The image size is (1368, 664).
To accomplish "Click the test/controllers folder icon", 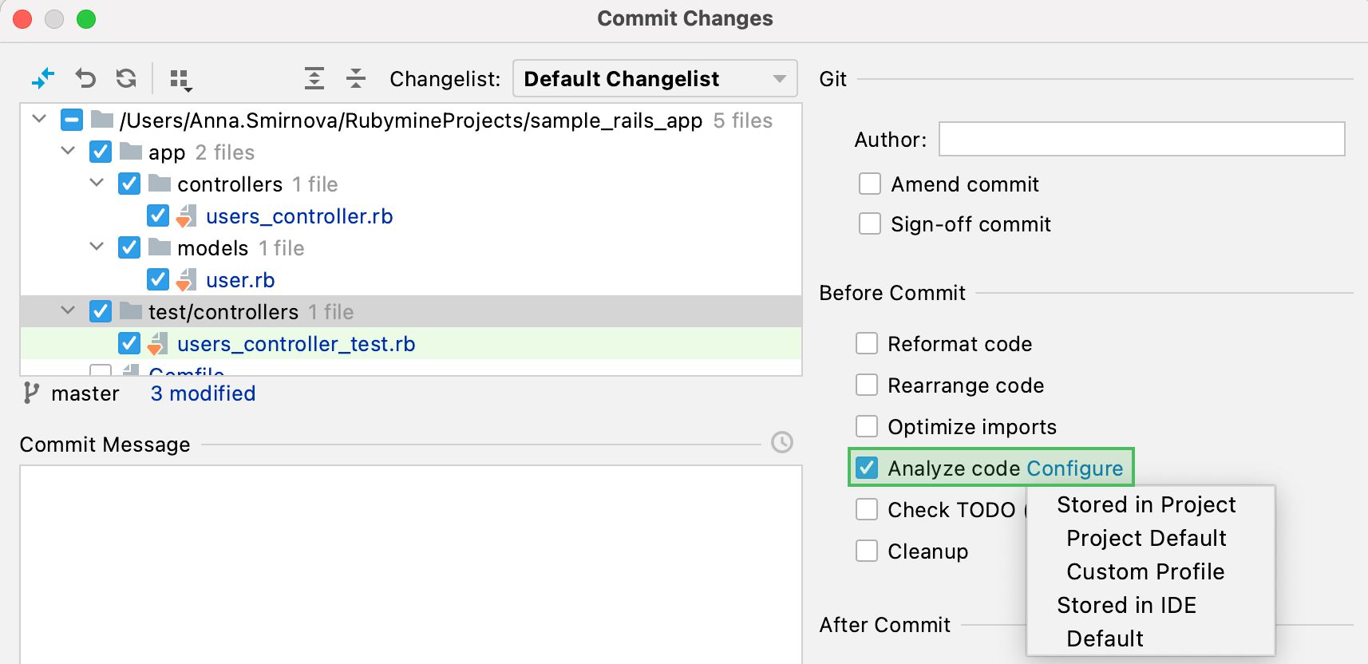I will click(x=130, y=311).
